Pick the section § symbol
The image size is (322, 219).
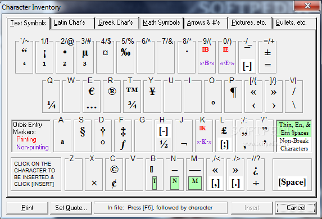83,131
